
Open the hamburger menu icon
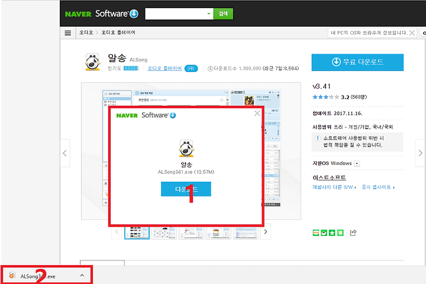(67, 33)
